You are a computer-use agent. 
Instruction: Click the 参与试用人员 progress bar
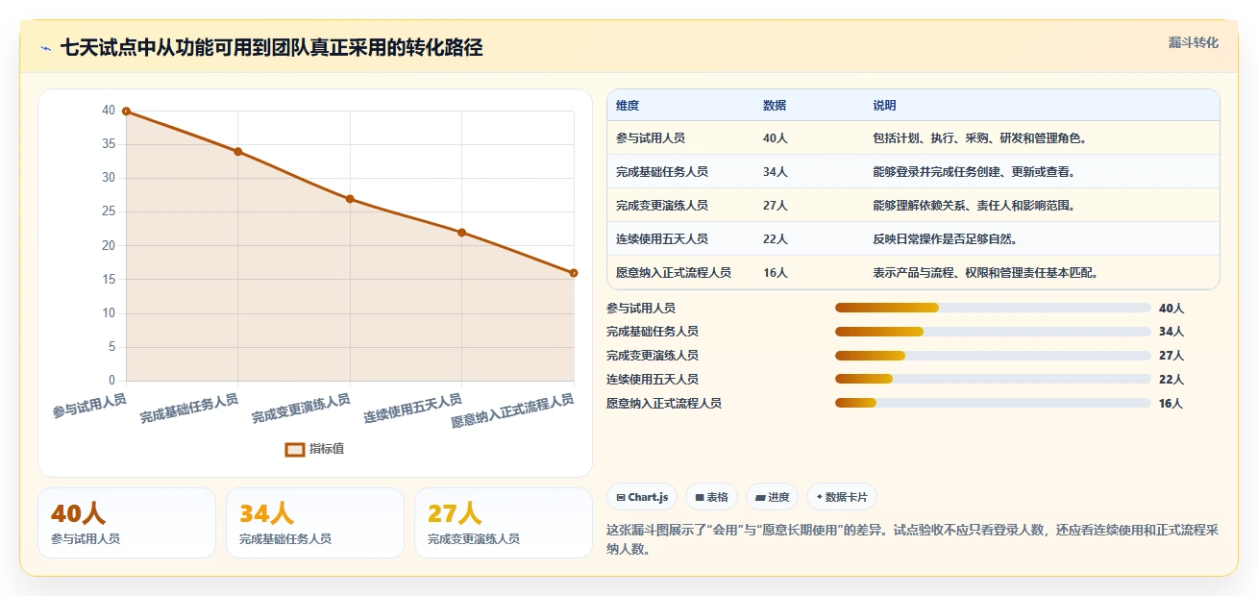(993, 308)
